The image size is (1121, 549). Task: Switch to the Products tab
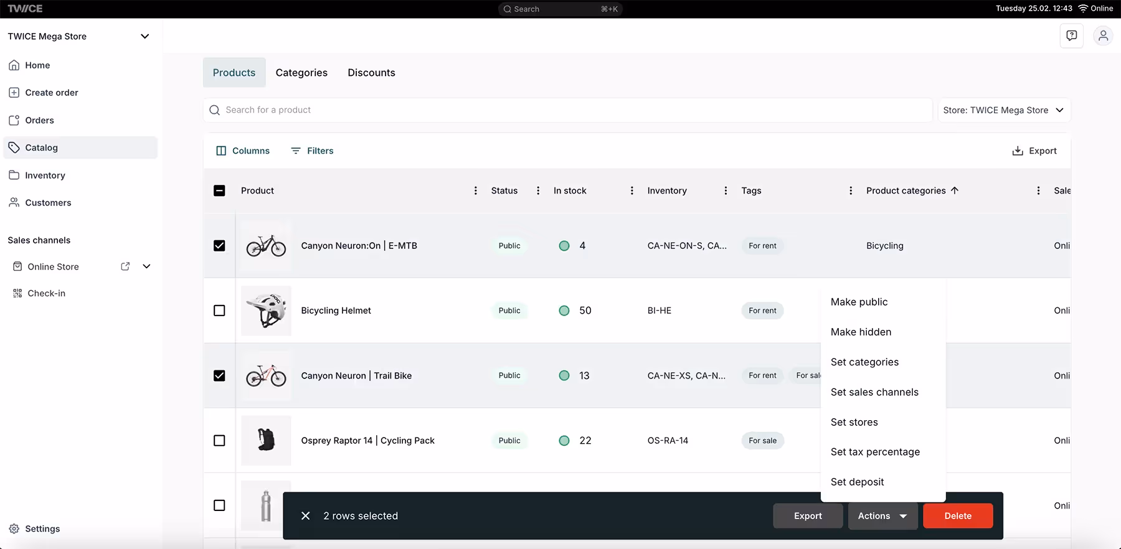coord(234,73)
